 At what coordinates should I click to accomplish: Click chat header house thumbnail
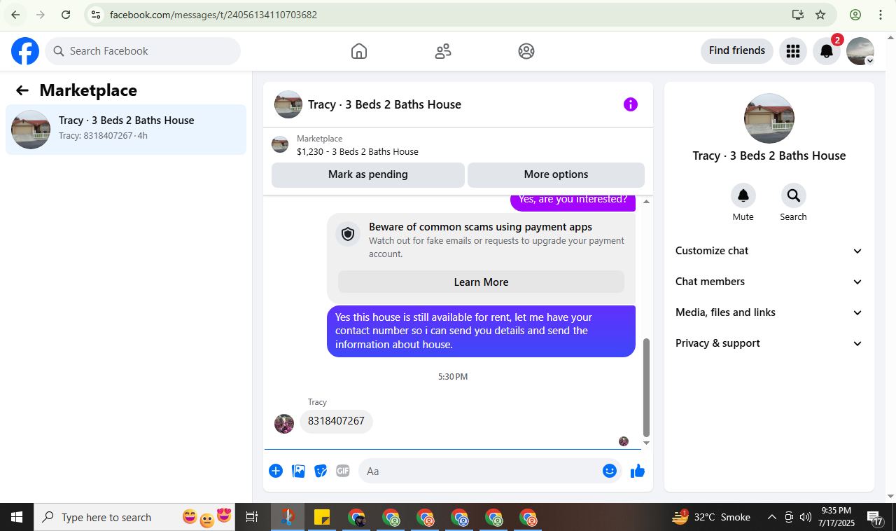click(288, 104)
